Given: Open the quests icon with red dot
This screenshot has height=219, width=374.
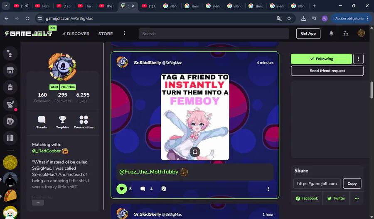Looking at the screenshot, I should tap(10, 104).
